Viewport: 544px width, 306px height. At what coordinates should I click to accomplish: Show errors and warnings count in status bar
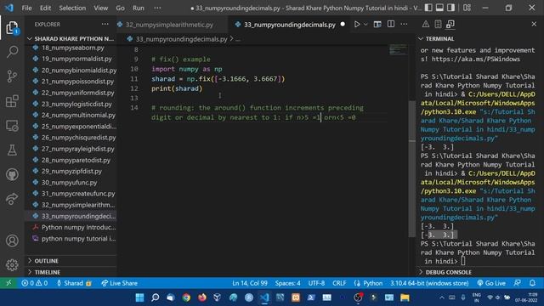click(34, 283)
